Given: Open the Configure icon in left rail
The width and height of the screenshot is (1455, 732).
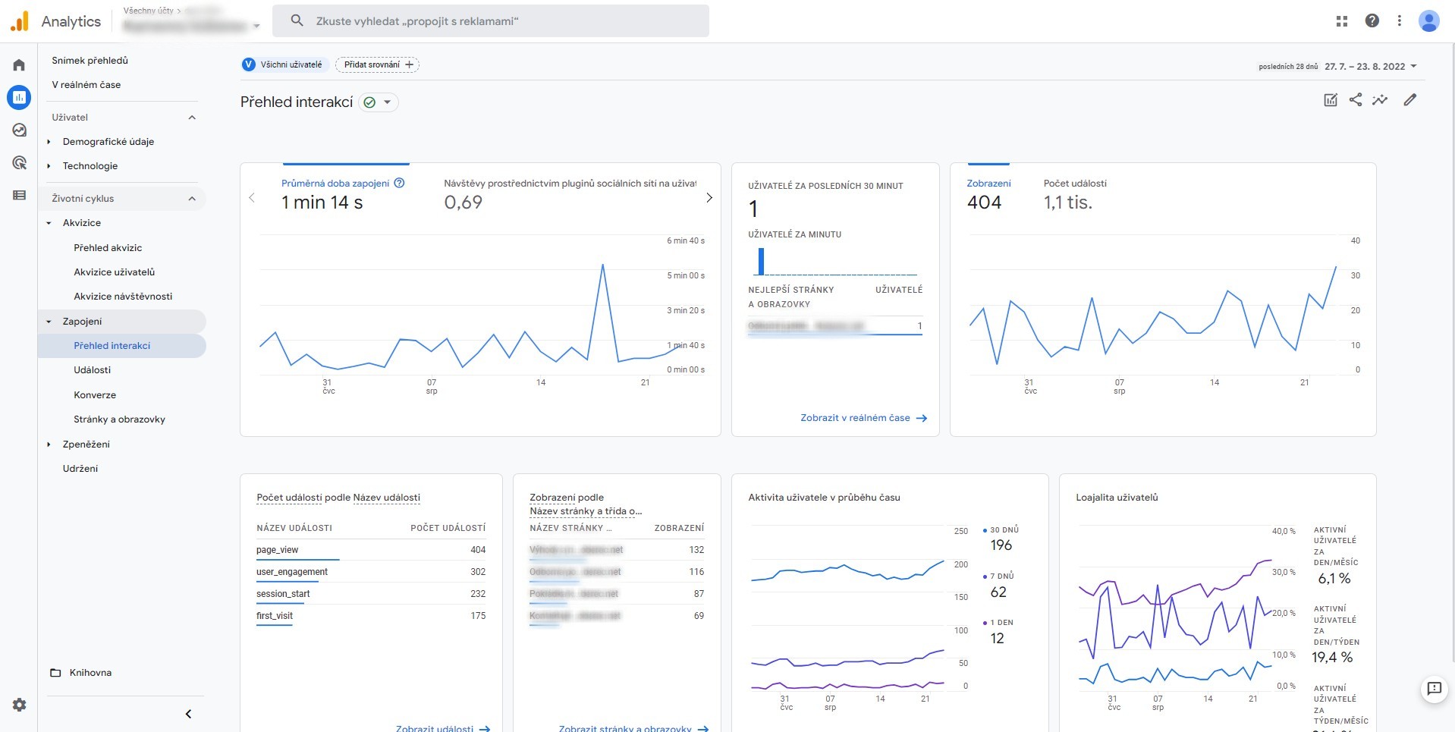Looking at the screenshot, I should pyautogui.click(x=19, y=195).
